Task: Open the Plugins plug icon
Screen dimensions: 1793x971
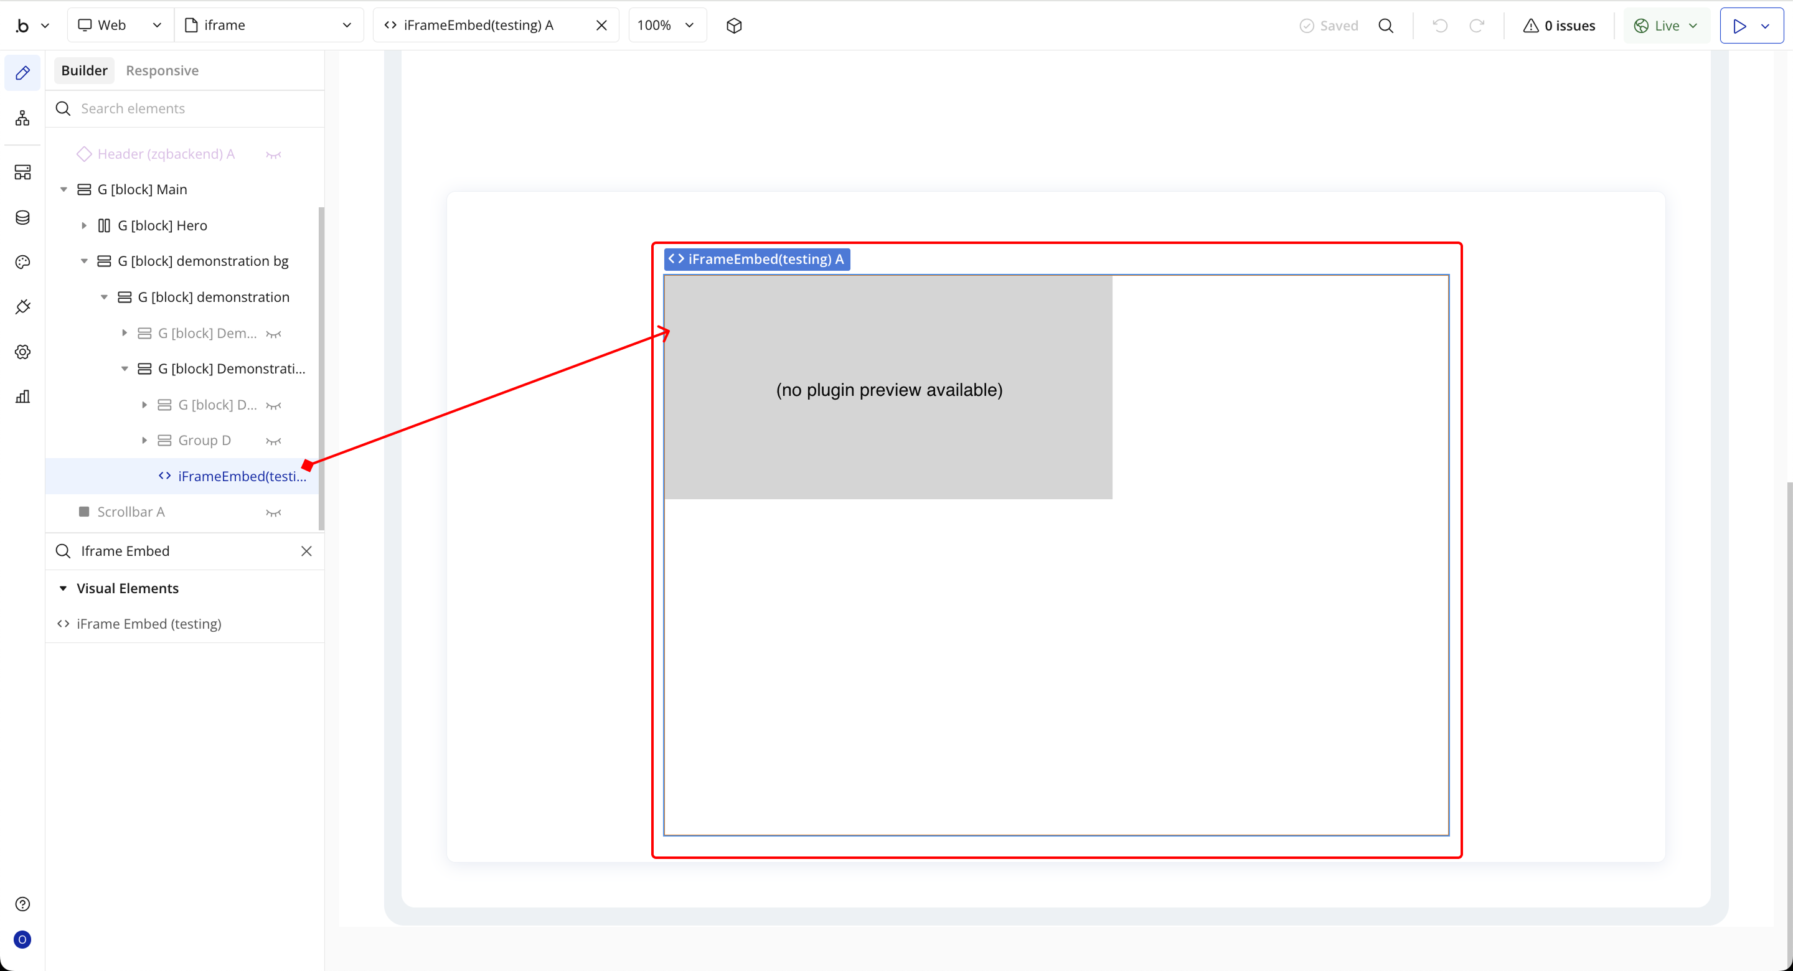Action: (x=22, y=307)
